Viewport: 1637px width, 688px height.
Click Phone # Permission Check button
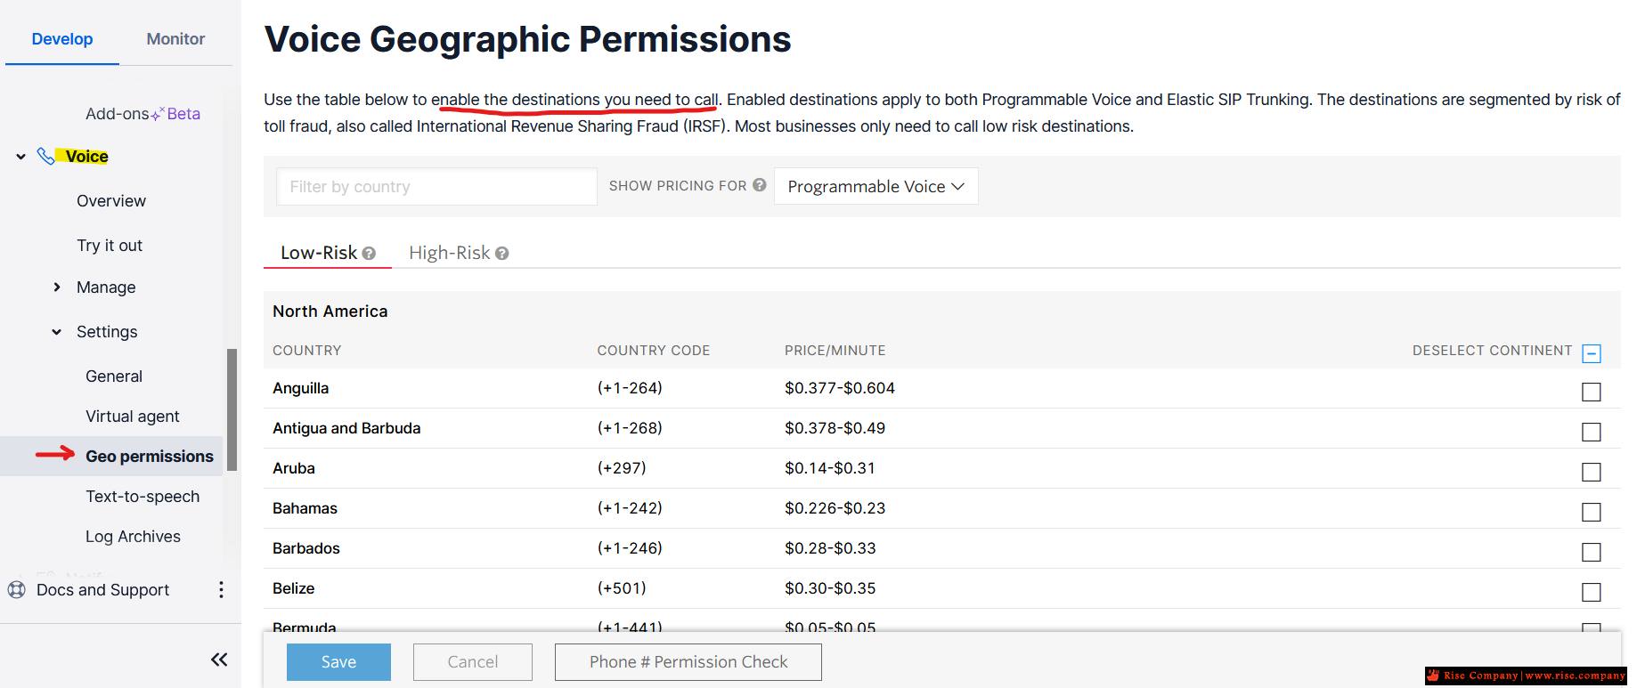click(x=688, y=662)
